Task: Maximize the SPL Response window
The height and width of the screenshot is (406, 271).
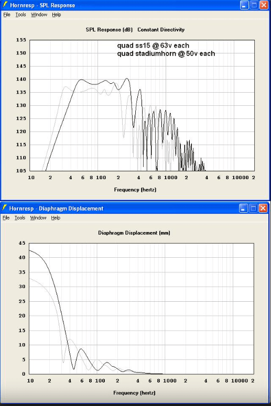Action: click(254, 5)
